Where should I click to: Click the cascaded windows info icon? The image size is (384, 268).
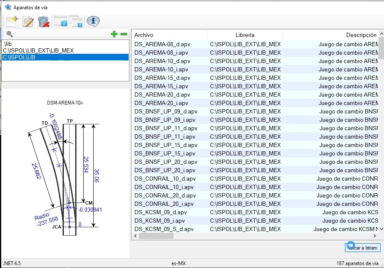coord(76,21)
